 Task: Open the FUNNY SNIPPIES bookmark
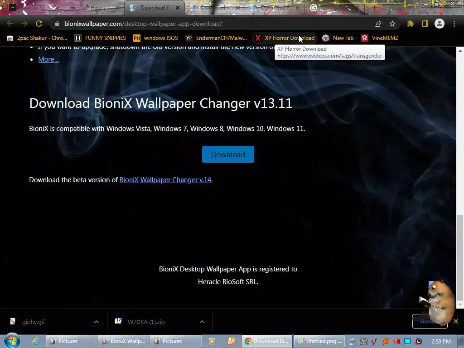[100, 38]
